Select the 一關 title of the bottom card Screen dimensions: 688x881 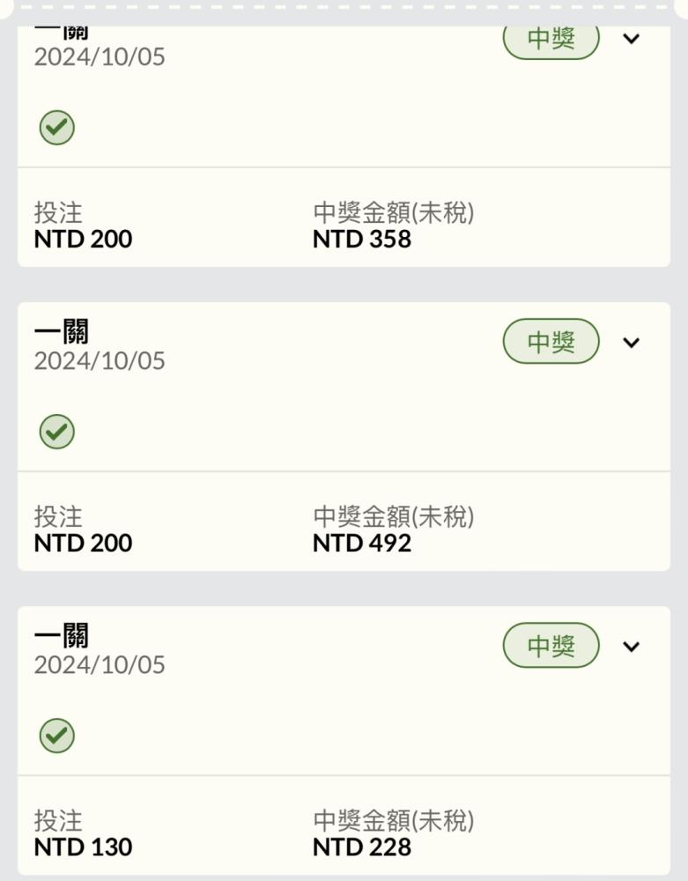click(61, 635)
